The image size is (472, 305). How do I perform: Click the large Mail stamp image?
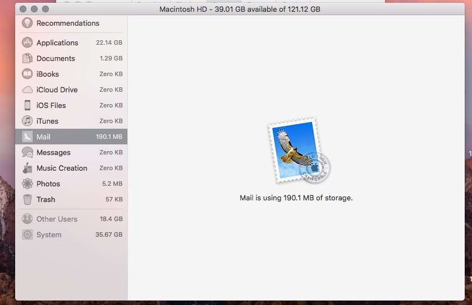299,151
